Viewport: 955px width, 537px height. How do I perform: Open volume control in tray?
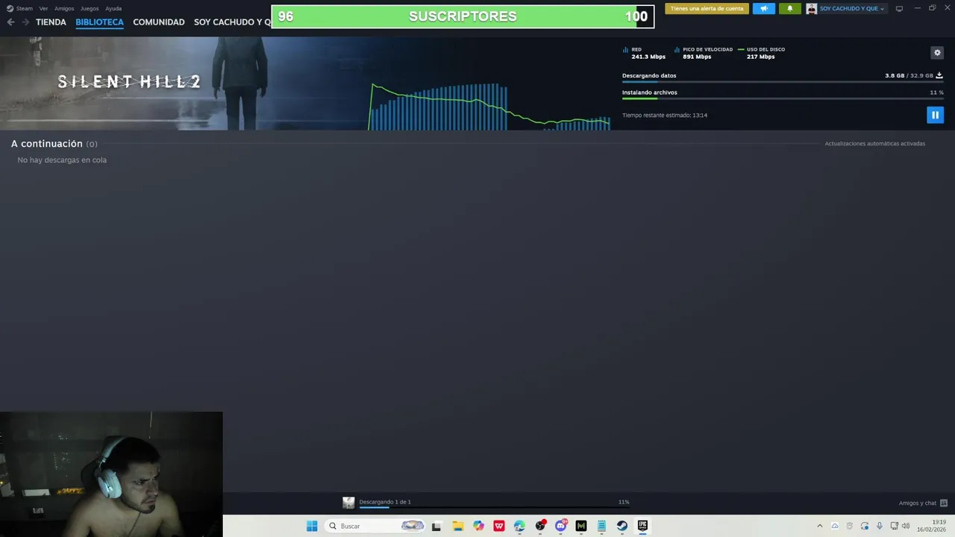click(906, 526)
